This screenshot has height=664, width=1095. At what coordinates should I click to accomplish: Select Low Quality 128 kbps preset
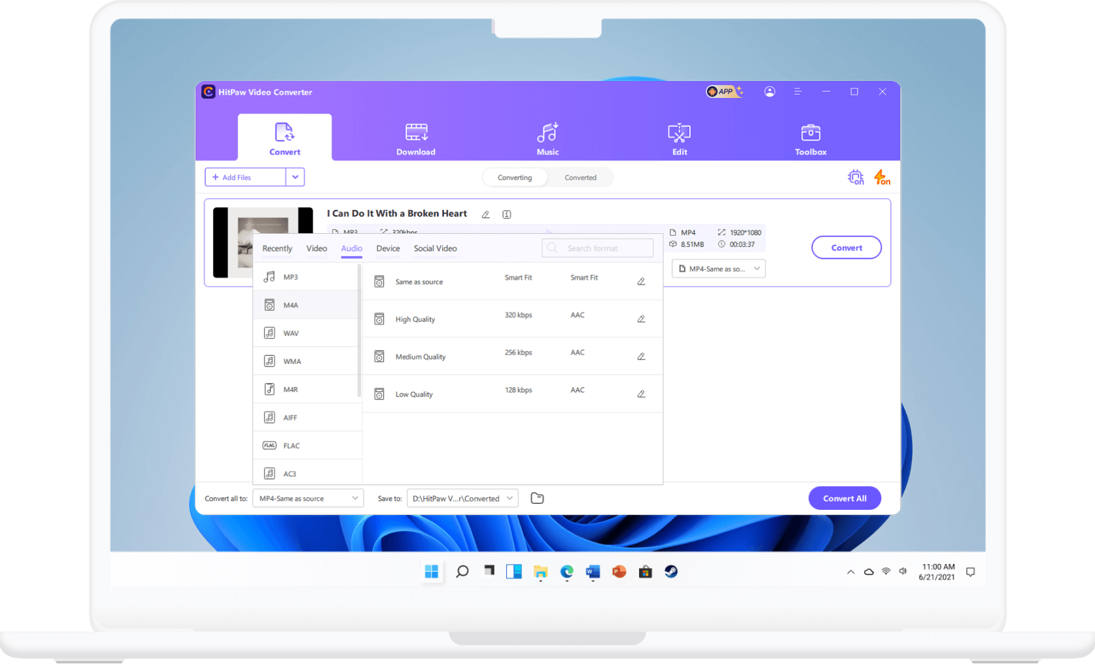512,394
